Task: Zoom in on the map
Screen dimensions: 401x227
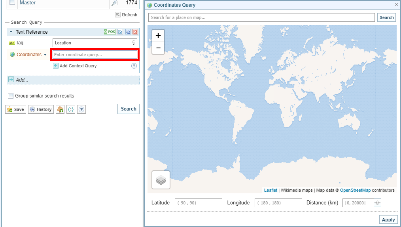Action: (158, 36)
